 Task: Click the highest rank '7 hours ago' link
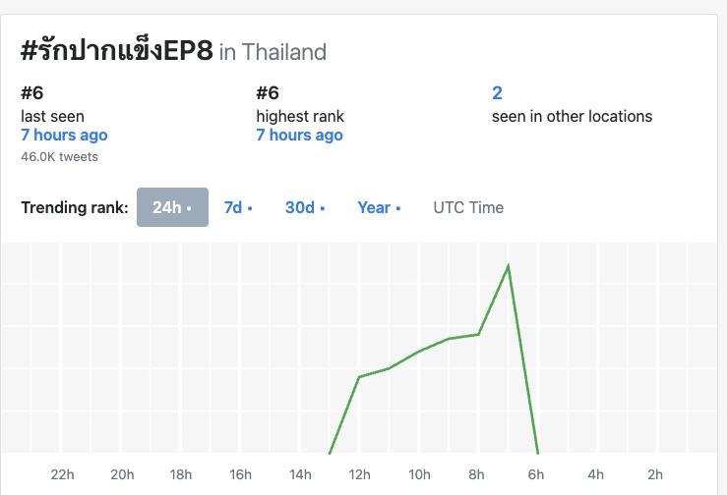[299, 135]
